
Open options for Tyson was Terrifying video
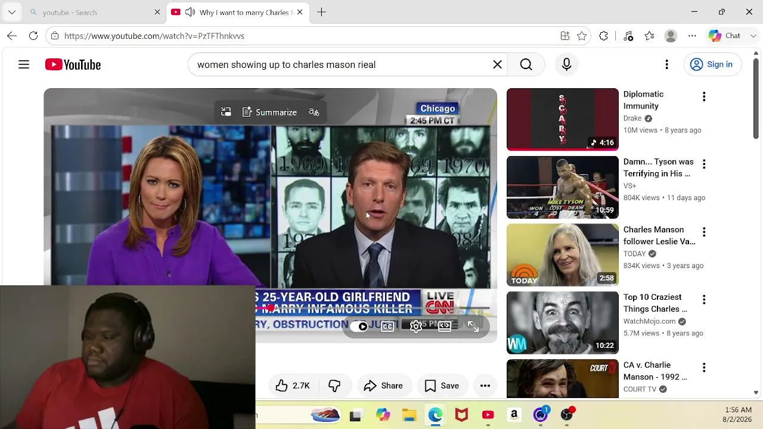tap(704, 164)
